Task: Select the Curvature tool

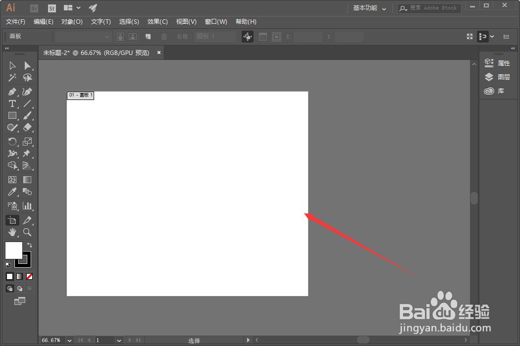Action: (x=27, y=92)
